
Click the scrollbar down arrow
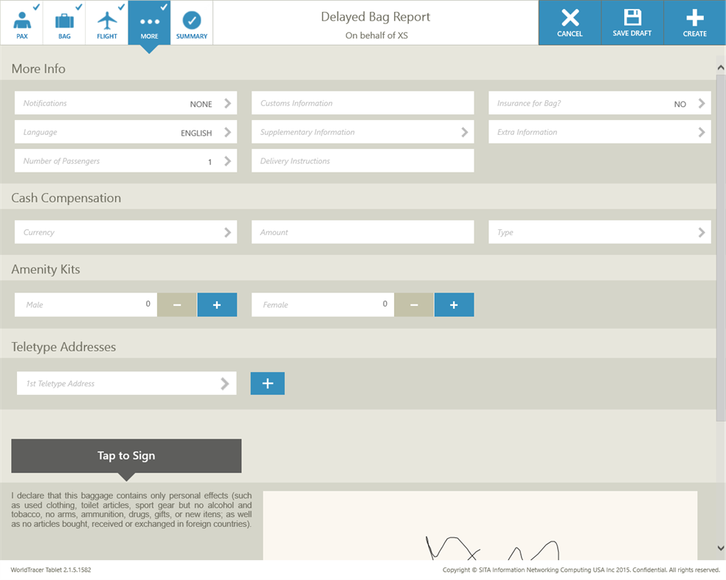[721, 548]
